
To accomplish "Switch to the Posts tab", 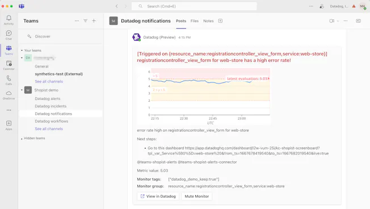I will [181, 21].
